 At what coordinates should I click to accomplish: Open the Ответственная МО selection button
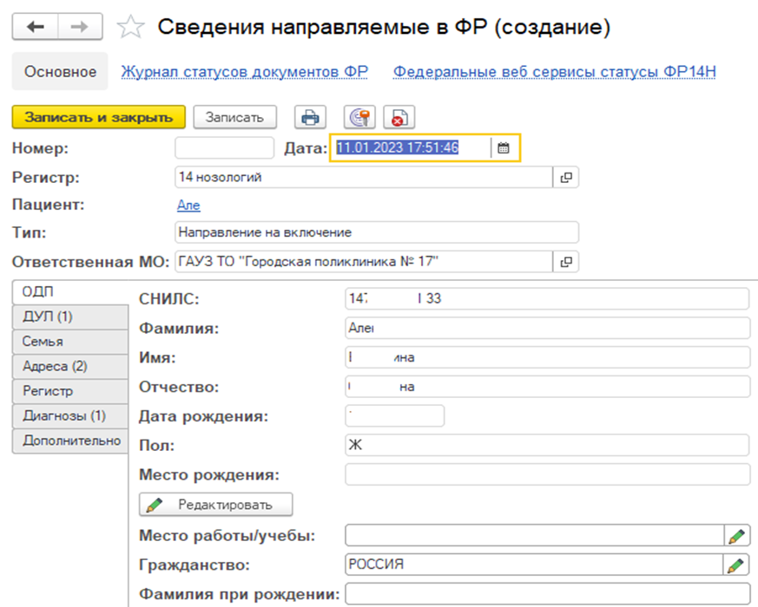566,261
